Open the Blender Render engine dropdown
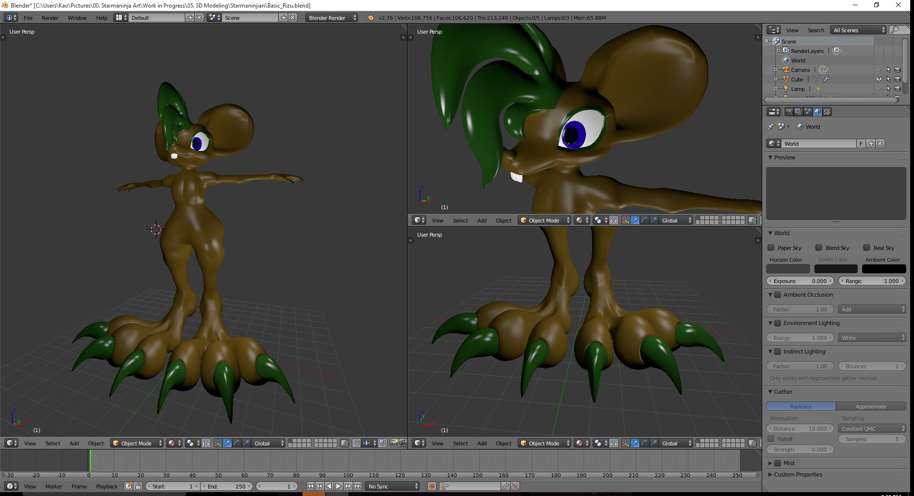Viewport: 914px width, 496px height. [x=331, y=18]
